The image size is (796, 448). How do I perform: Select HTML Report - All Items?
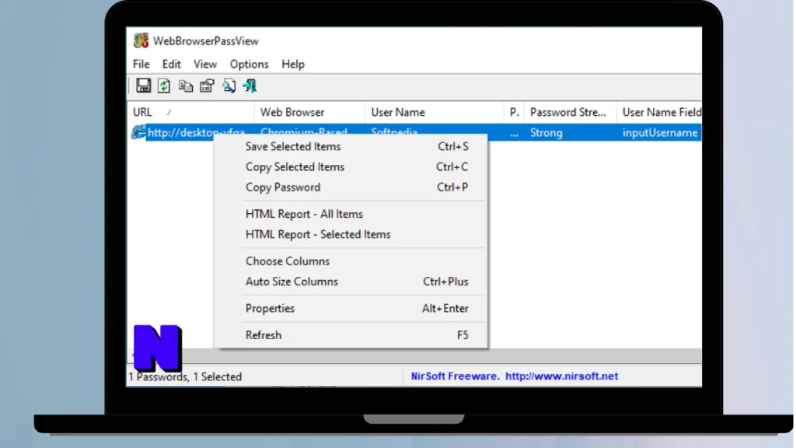tap(351, 214)
